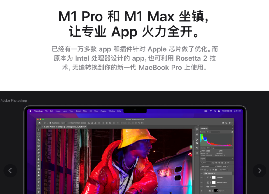Screen dimensions: 269x194
Task: Open the Histogram Channel dropdown
Action: coord(213,132)
